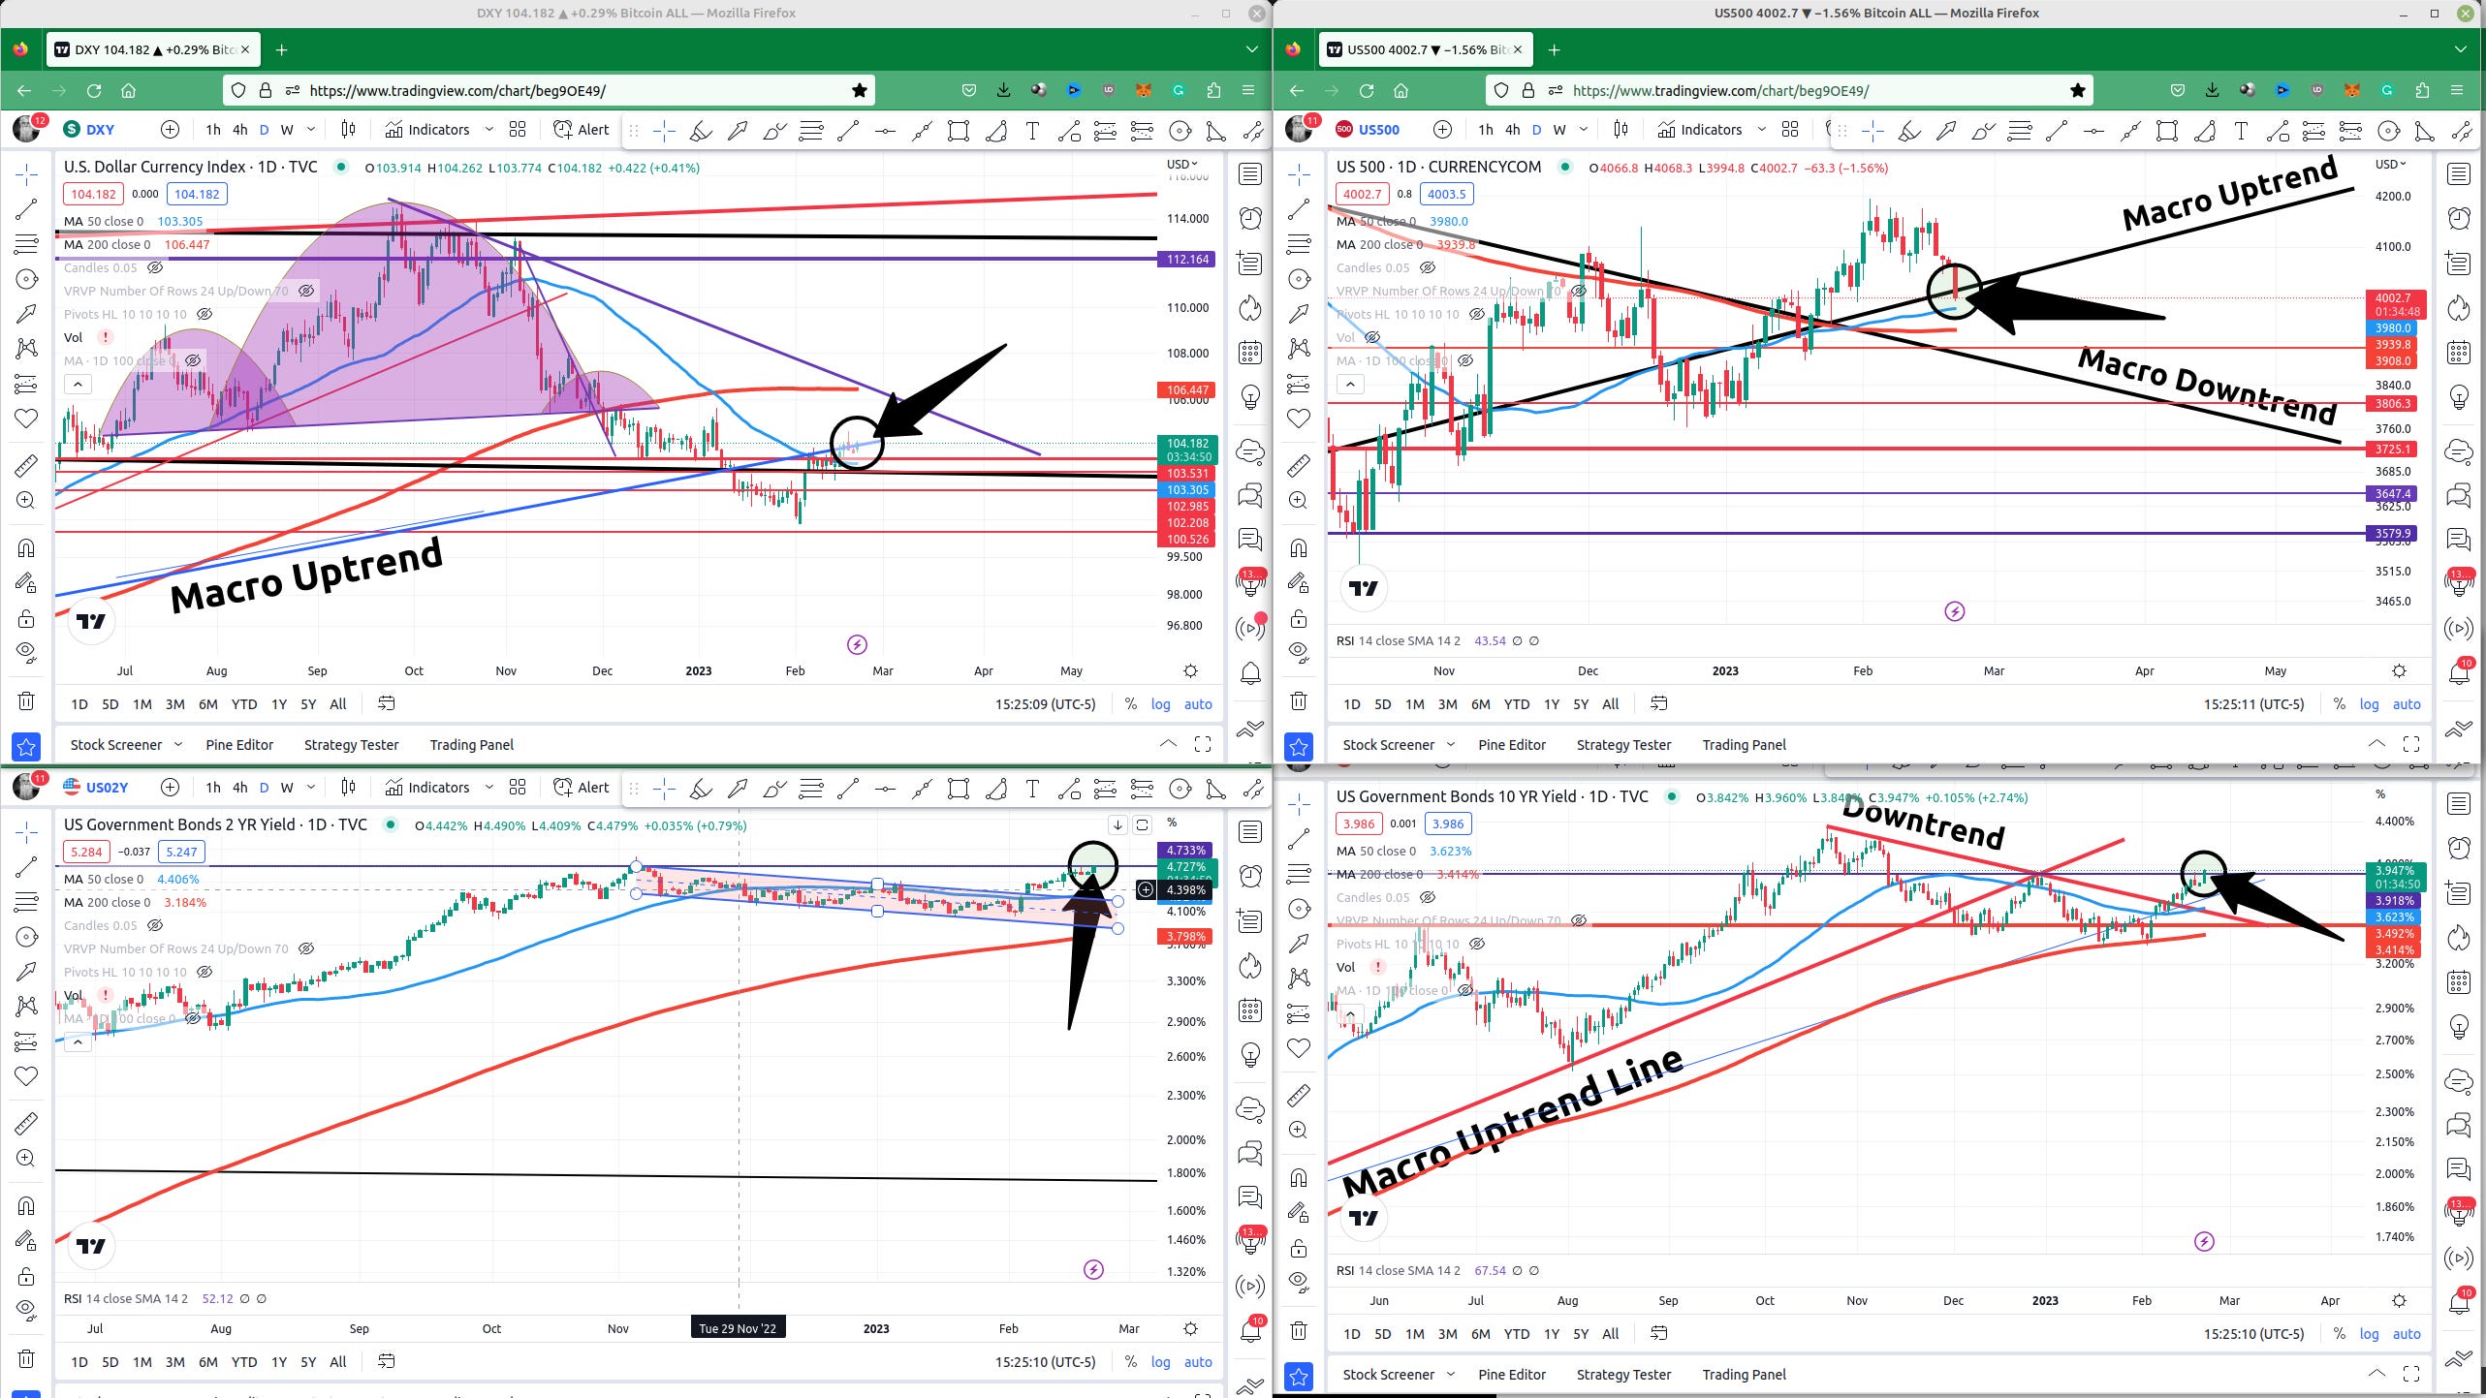Open Alert creator in DXY chart toolbar
Viewport: 2486px width, 1398px height.
click(x=581, y=130)
